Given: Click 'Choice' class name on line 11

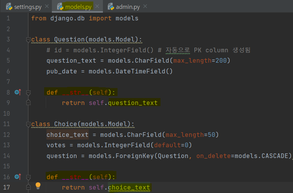Looking at the screenshot, I should (65, 124).
